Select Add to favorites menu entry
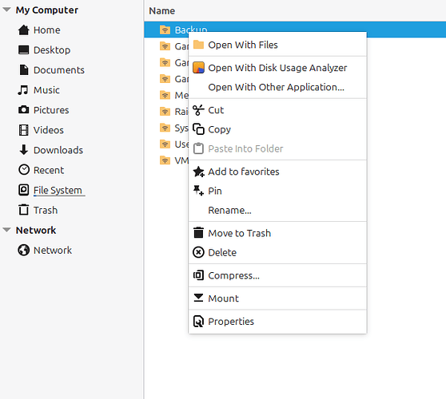Image resolution: width=446 pixels, height=399 pixels. click(x=244, y=172)
